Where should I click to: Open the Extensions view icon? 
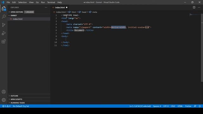click(x=3, y=41)
